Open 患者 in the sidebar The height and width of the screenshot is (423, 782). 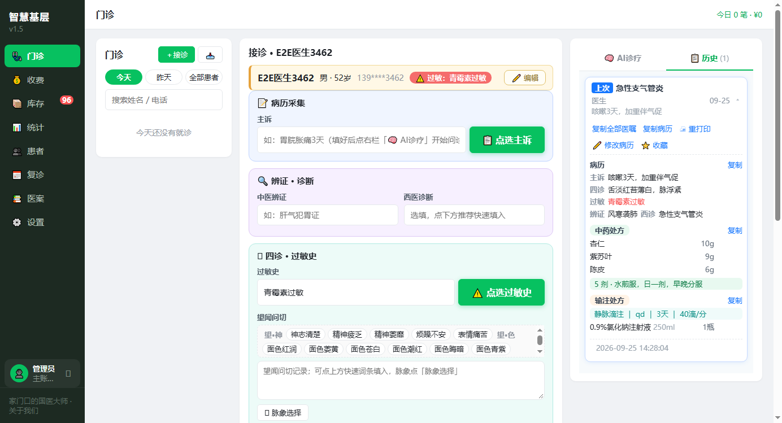click(42, 151)
